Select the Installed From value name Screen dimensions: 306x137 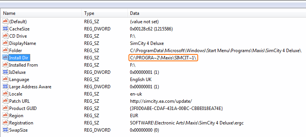[23, 65]
